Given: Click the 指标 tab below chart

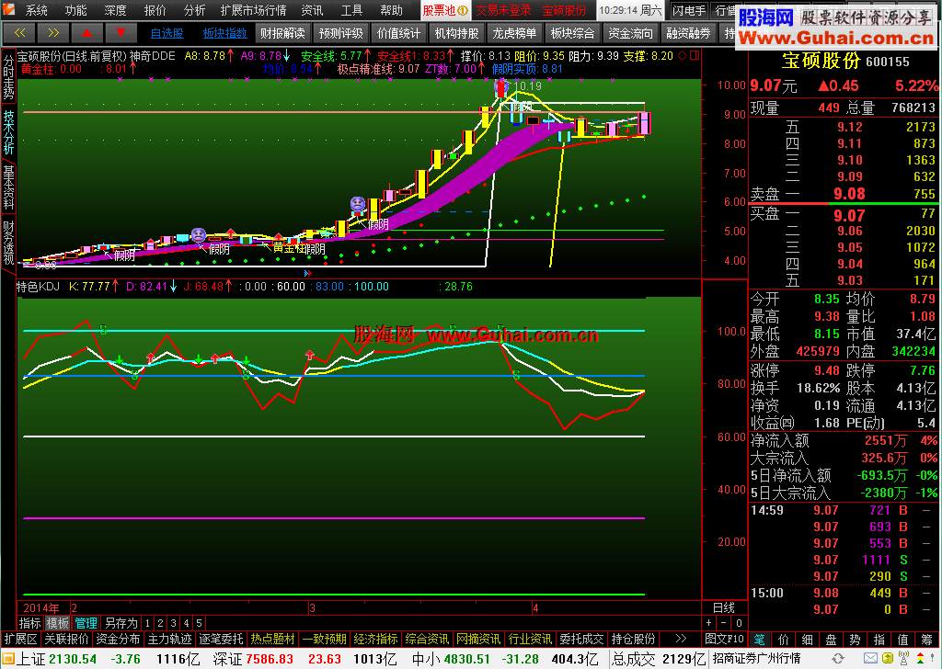Looking at the screenshot, I should [30, 623].
